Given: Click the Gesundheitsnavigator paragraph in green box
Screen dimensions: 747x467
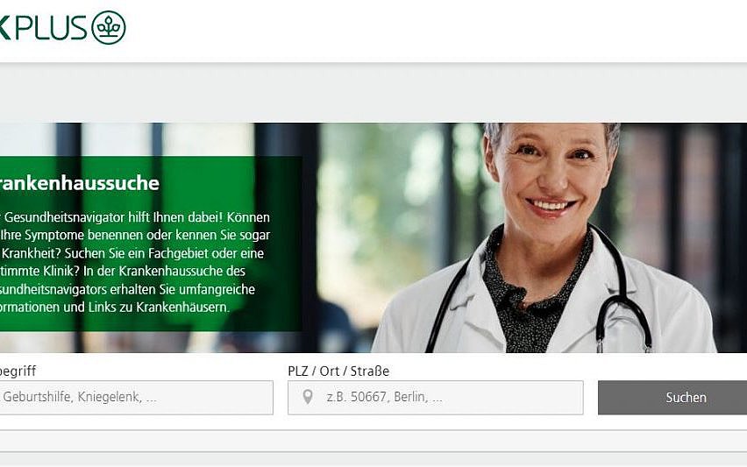Looking at the screenshot, I should (135, 262).
